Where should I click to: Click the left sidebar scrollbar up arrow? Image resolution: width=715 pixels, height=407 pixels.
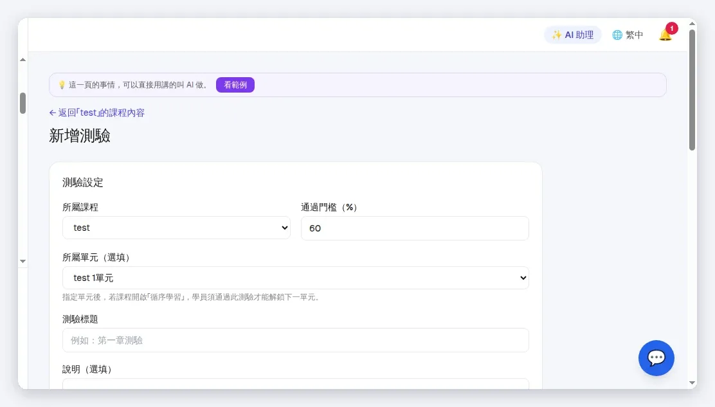click(23, 60)
